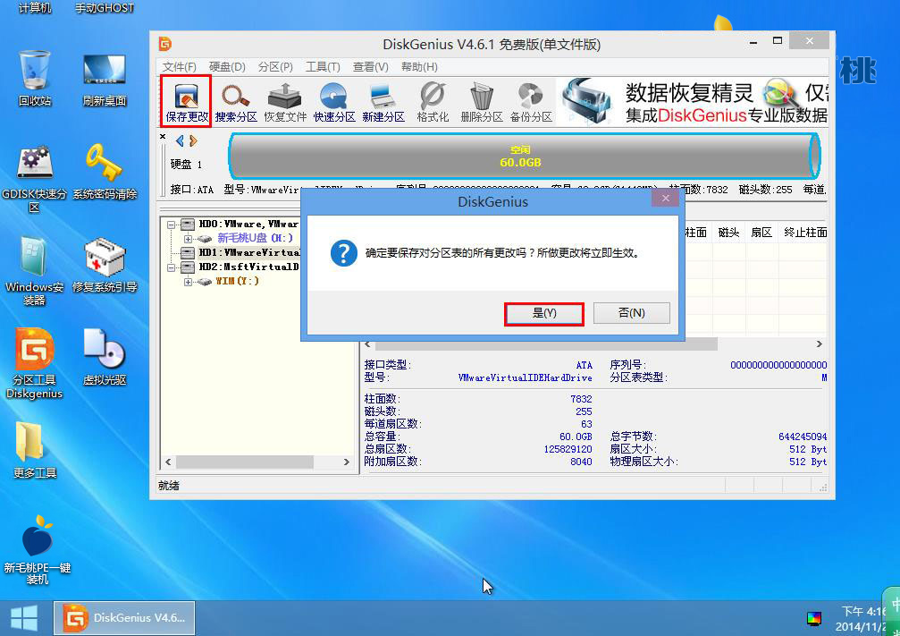Minimize the DiskGenius main window

coord(753,42)
